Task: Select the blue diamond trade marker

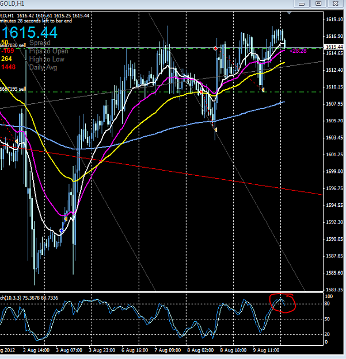Action: [62, 230]
